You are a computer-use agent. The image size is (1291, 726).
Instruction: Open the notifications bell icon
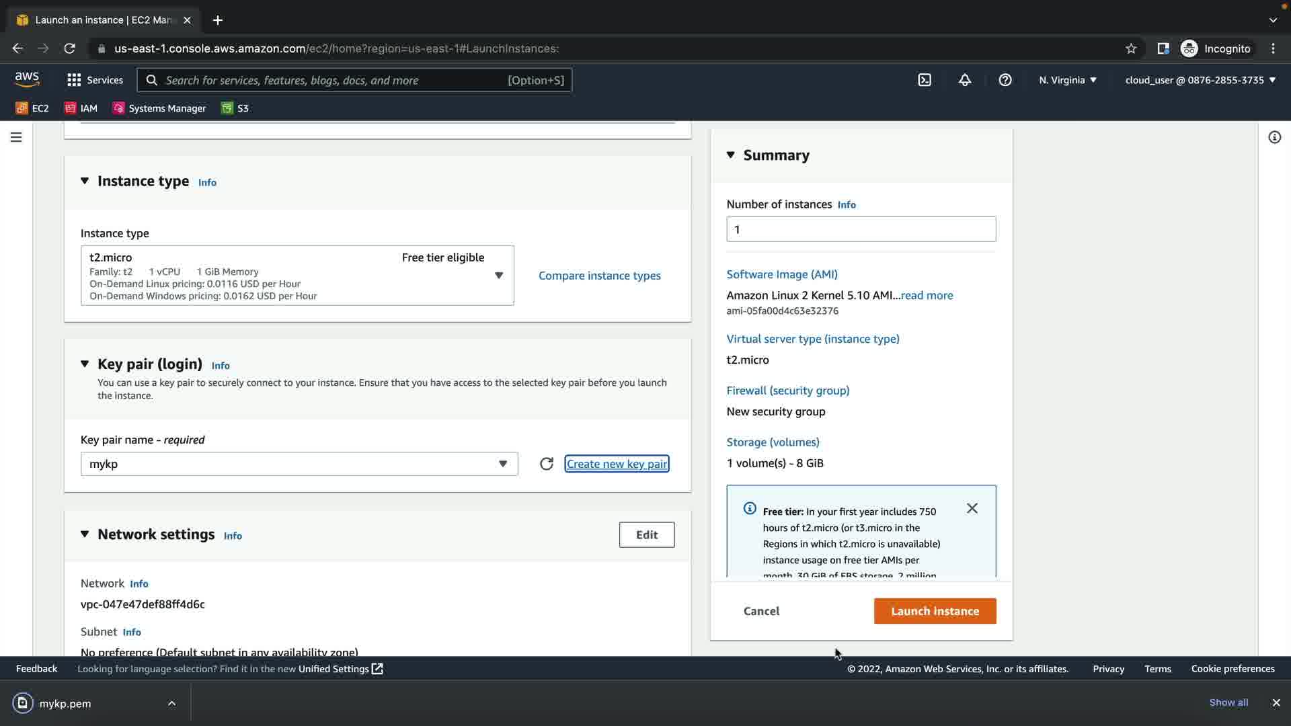point(964,80)
